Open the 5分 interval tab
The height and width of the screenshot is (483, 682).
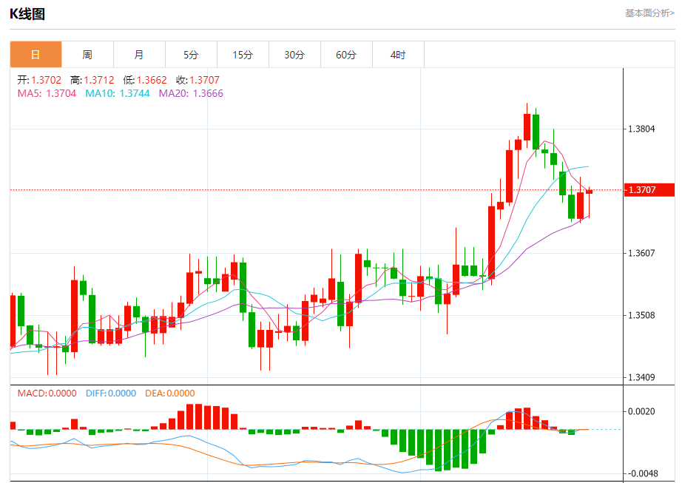[191, 55]
